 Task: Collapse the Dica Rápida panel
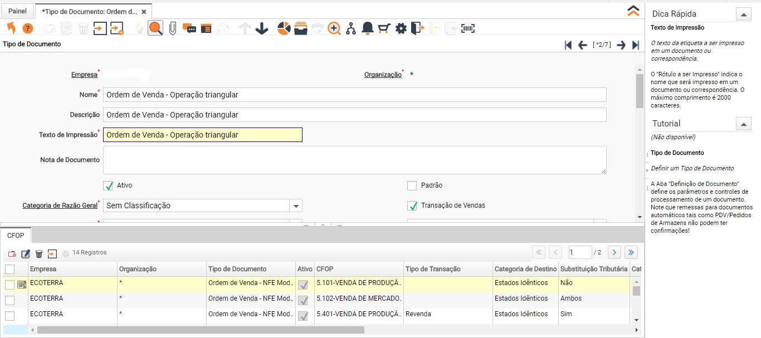pos(743,14)
